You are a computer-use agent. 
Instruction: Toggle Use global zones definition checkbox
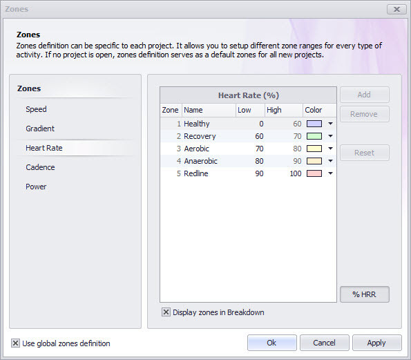point(15,343)
